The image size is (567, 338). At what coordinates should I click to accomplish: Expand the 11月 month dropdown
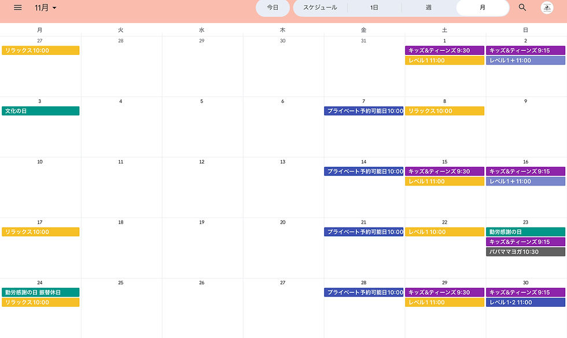click(x=46, y=8)
